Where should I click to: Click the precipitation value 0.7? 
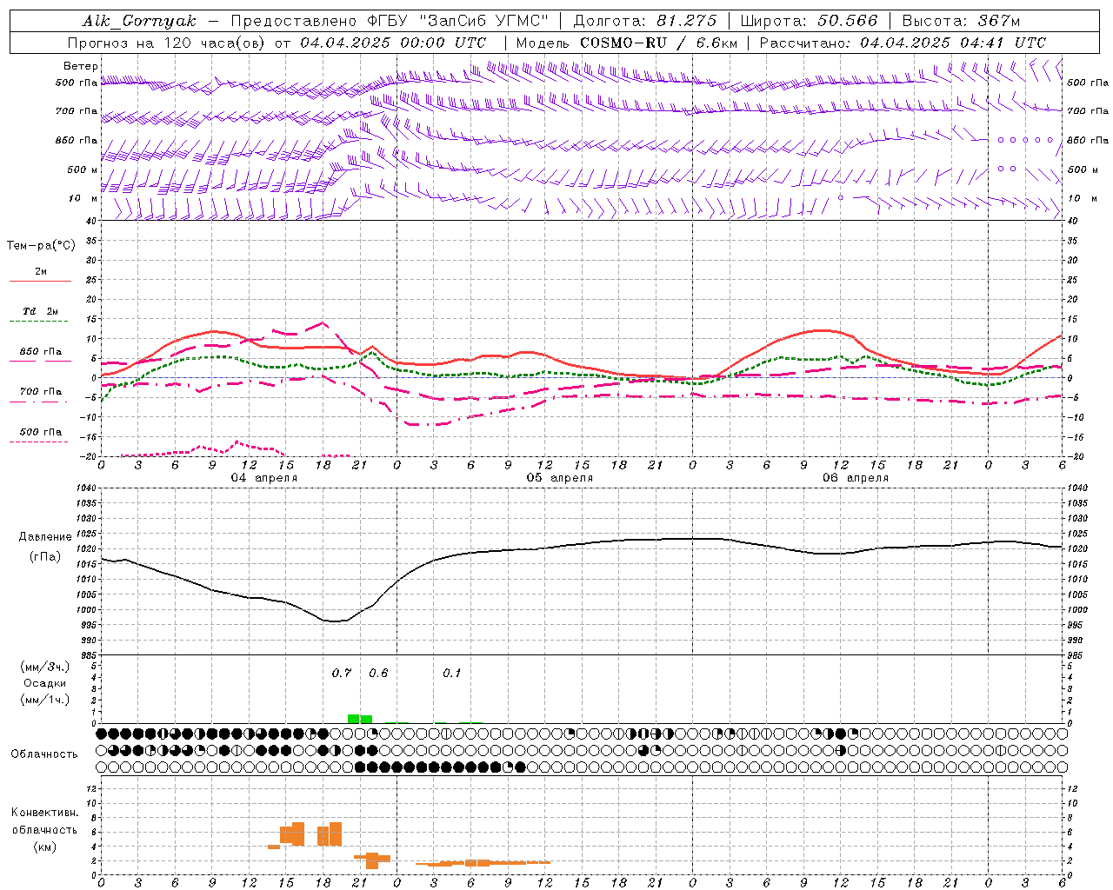point(342,673)
